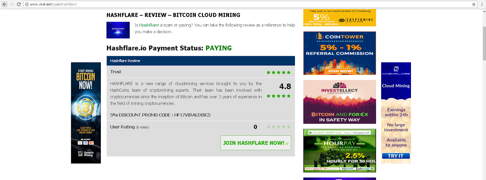Click the PAYING status text
The height and width of the screenshot is (180, 486).
point(219,48)
